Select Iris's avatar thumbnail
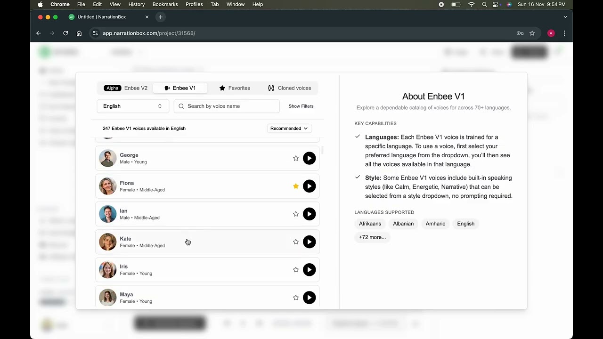Screen dimensions: 603x339 coord(107,269)
